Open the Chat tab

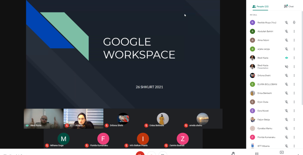289,6
